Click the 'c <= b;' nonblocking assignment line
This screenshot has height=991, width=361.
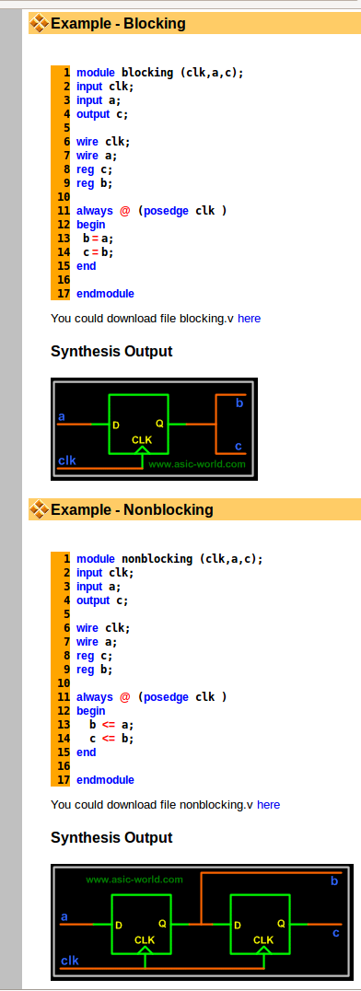(x=111, y=739)
